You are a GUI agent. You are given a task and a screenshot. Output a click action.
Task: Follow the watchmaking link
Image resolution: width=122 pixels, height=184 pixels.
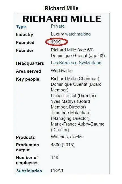coord(78,34)
